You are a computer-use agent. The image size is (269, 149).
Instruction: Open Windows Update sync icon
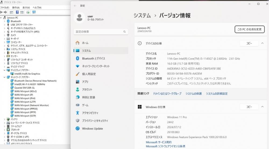point(77,128)
